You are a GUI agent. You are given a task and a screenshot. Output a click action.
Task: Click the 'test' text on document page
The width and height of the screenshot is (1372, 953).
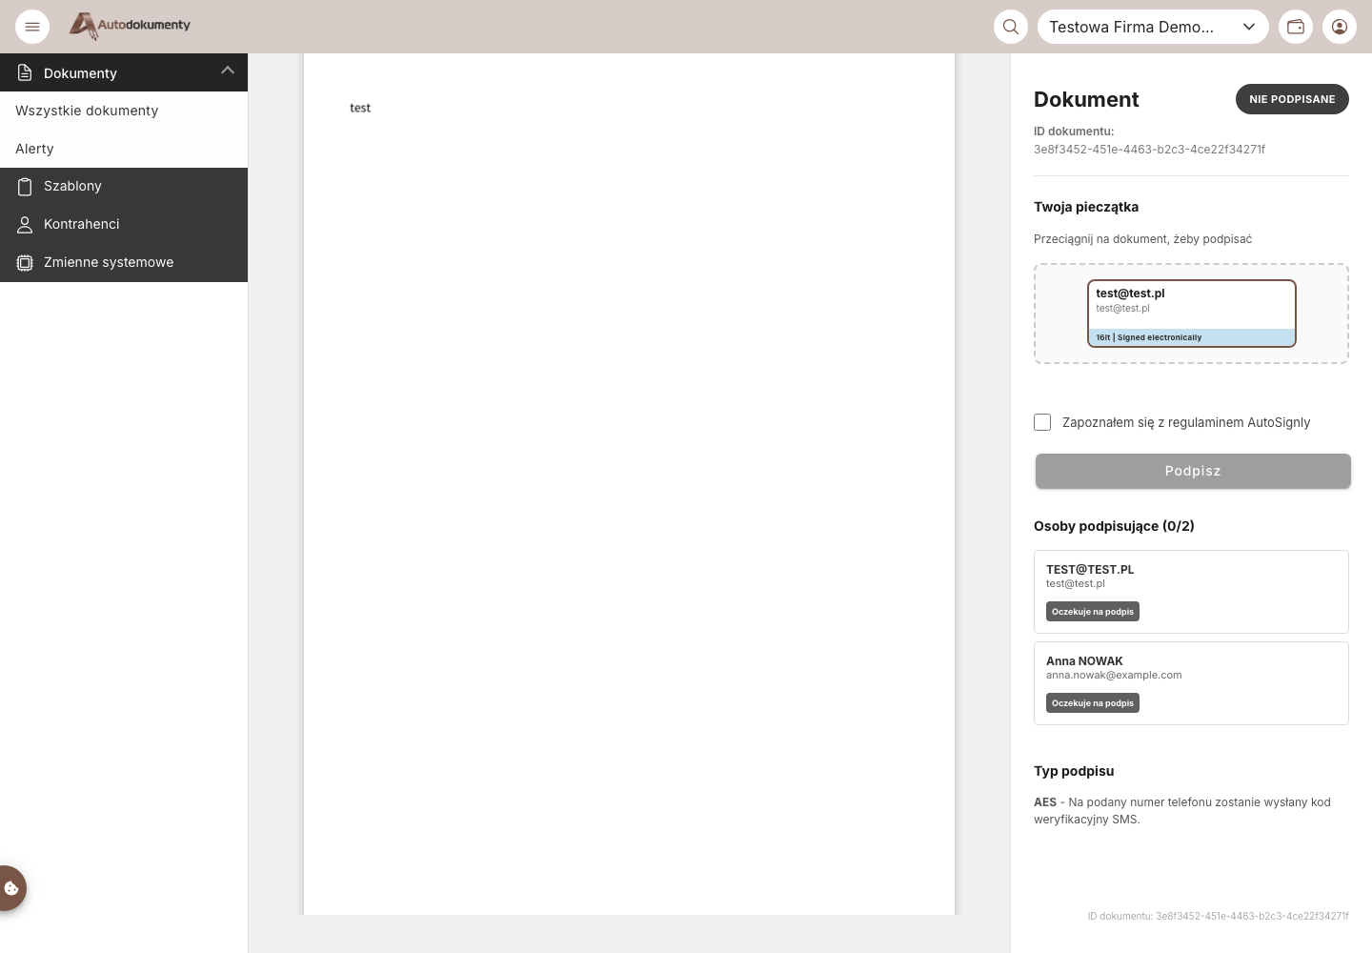(360, 108)
